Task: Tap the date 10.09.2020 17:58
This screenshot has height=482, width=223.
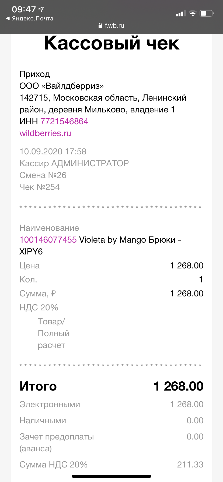Action: (53, 151)
